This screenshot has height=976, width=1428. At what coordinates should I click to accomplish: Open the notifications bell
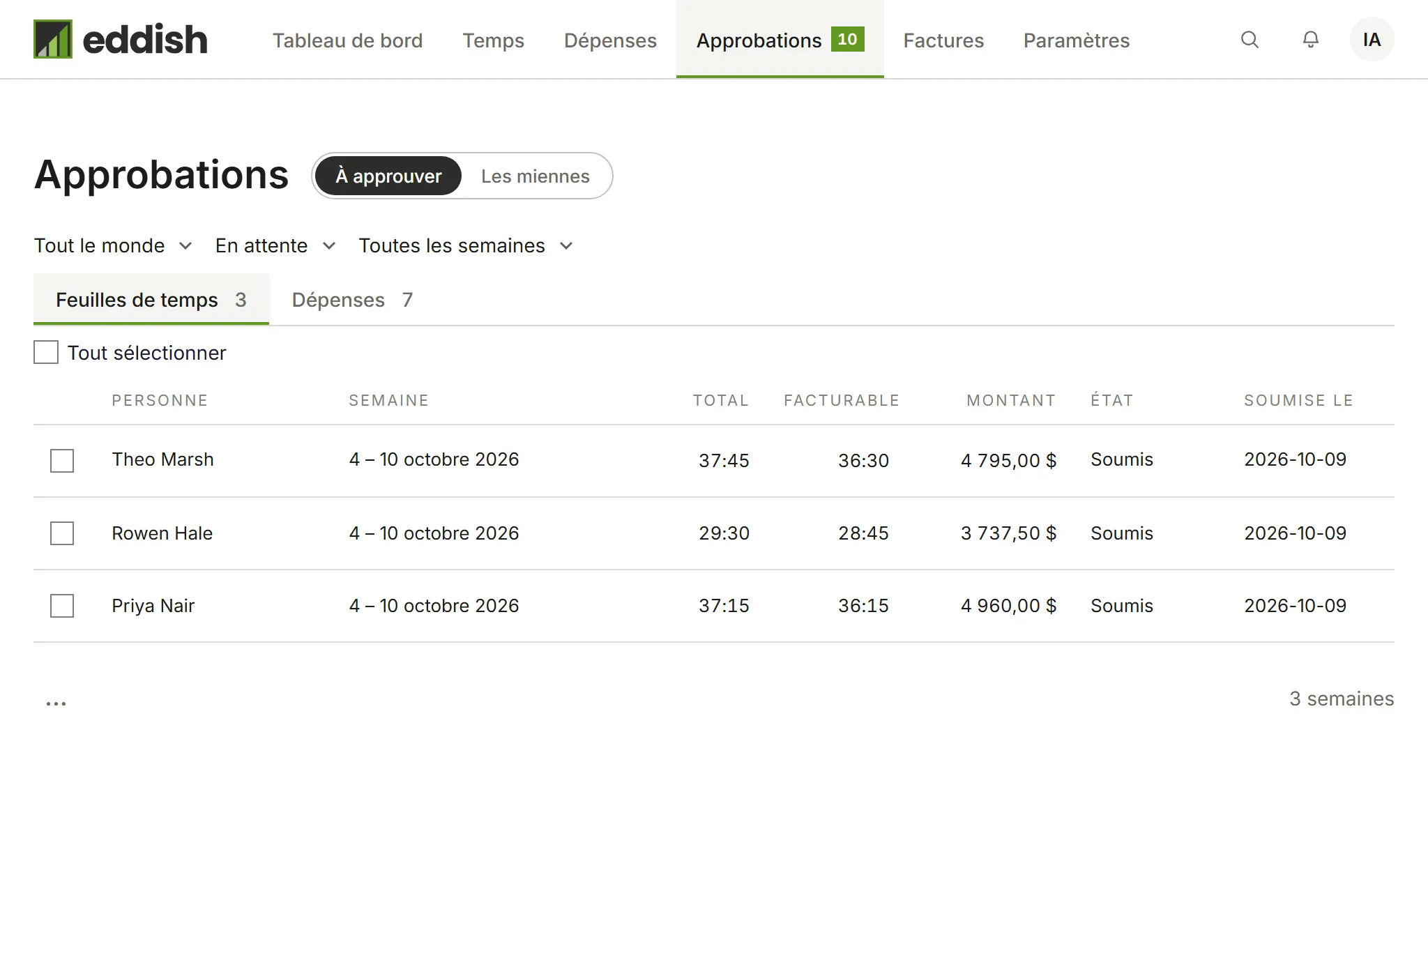click(x=1311, y=40)
